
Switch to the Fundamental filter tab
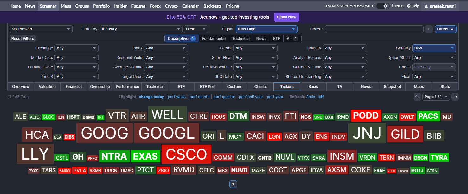pos(214,39)
